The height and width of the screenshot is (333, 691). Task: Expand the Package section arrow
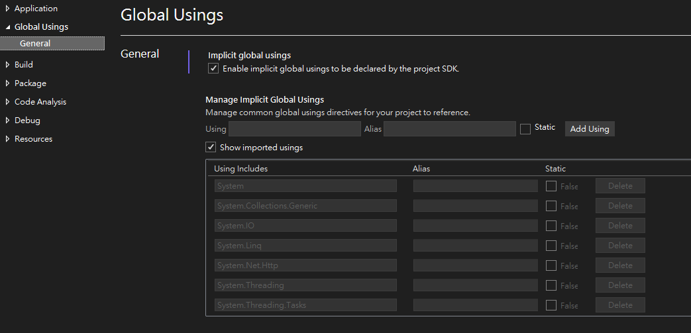click(7, 83)
